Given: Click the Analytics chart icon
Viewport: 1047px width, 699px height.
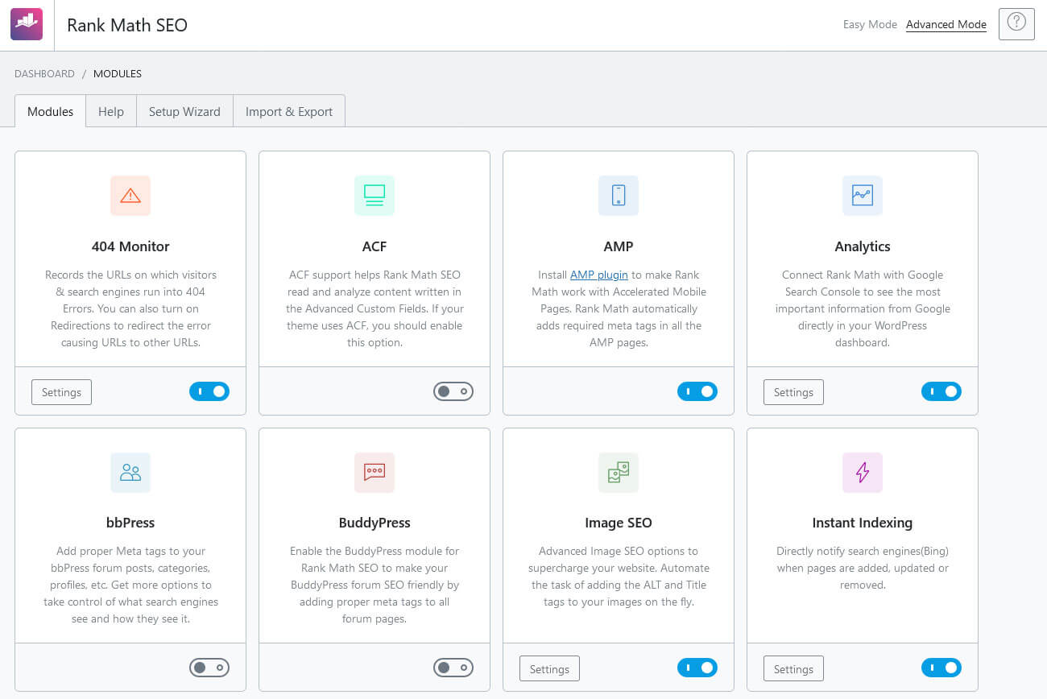Looking at the screenshot, I should click(863, 196).
